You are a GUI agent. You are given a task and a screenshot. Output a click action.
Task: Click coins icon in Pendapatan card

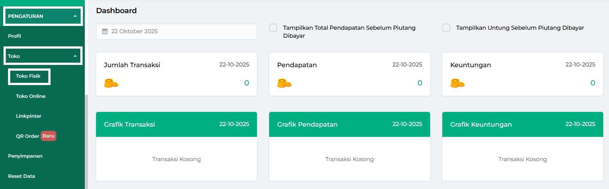(x=284, y=83)
